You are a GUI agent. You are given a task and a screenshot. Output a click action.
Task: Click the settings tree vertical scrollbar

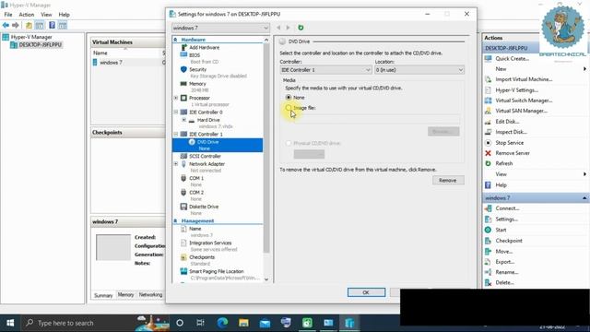(x=266, y=148)
